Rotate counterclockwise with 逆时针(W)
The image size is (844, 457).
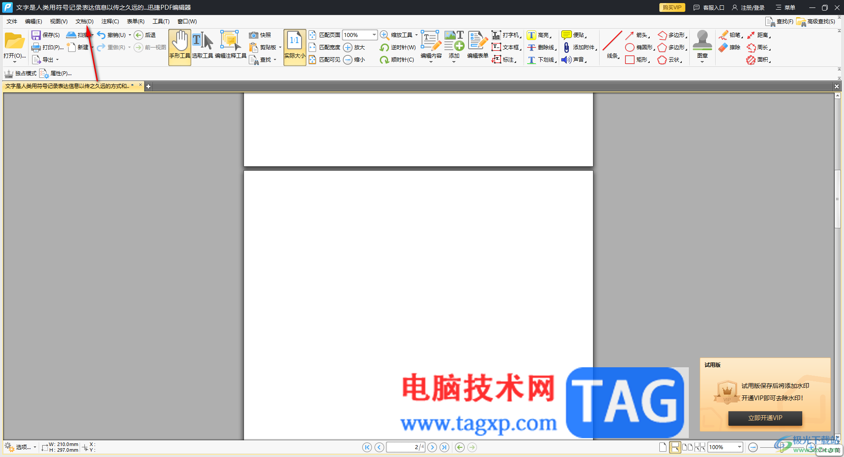pyautogui.click(x=398, y=48)
